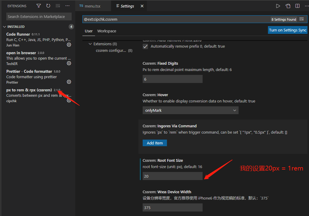This screenshot has height=216, width=309.
Task: Open Code Runner extension settings gear
Action: tap(69, 44)
